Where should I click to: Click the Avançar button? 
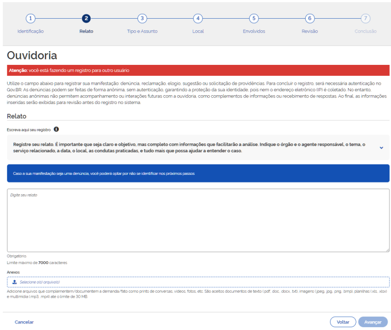click(373, 322)
